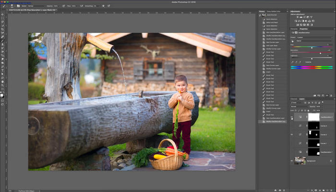Toggle the Colorize checkbox in Properties
336x192 pixels.
coord(304,62)
